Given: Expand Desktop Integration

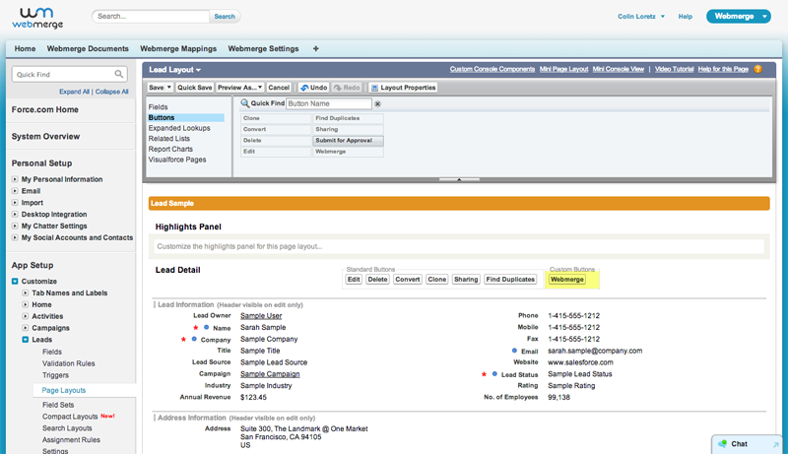Looking at the screenshot, I should [15, 215].
